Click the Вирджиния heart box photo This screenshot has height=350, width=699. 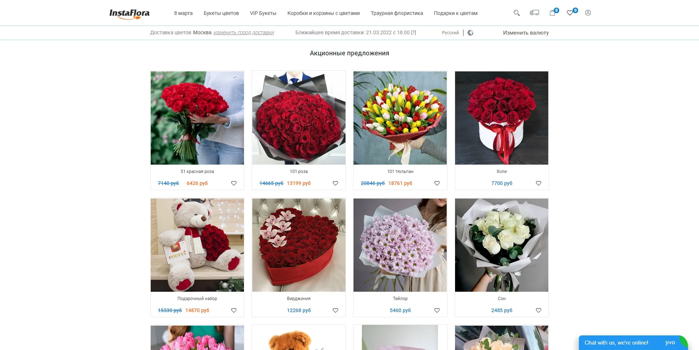click(x=299, y=245)
